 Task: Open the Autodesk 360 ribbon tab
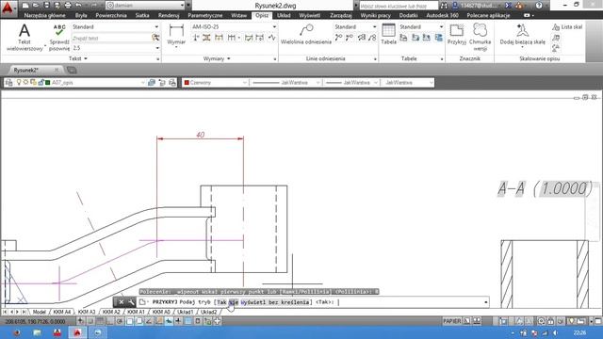(442, 15)
